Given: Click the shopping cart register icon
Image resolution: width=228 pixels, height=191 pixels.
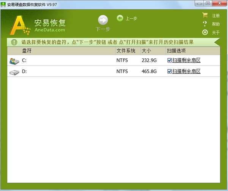Looking at the screenshot, I should [205, 16].
